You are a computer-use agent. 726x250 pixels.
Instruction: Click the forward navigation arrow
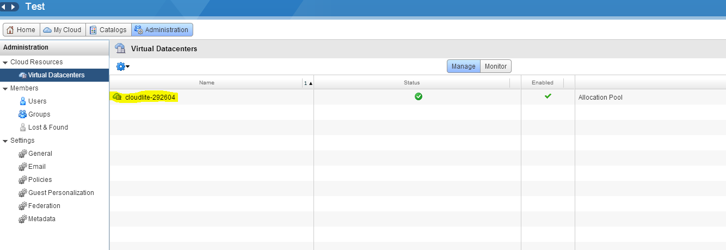pyautogui.click(x=14, y=7)
